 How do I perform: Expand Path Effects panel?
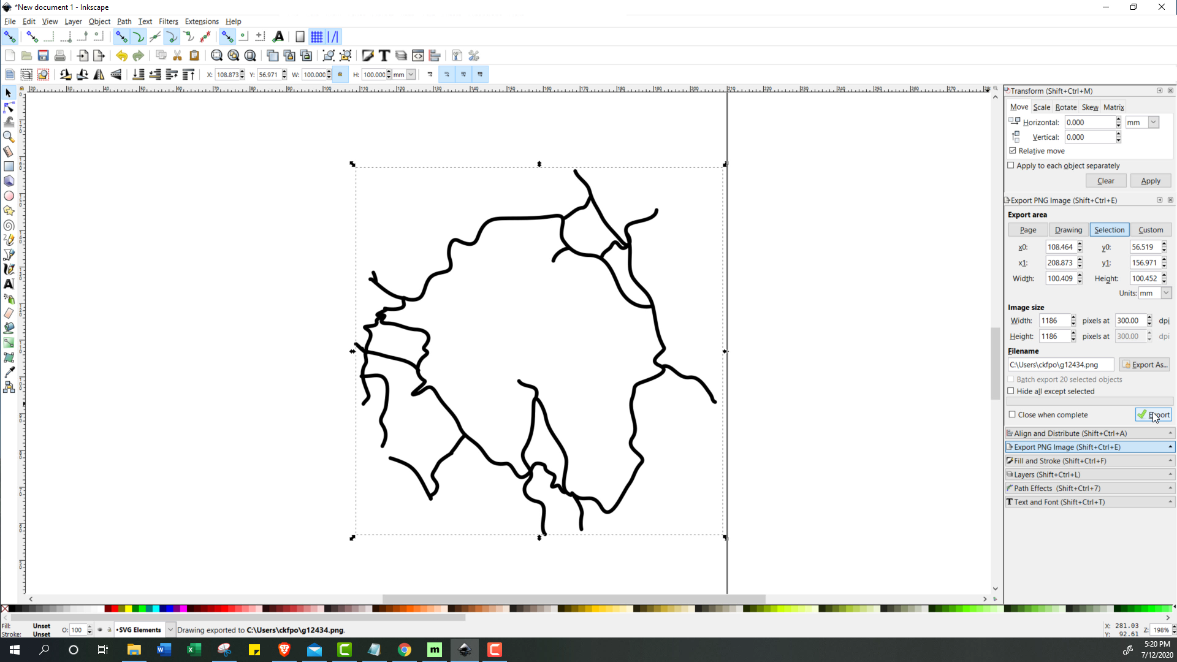(1090, 489)
